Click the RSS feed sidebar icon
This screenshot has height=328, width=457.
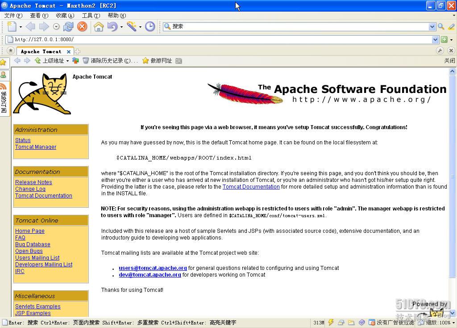3,86
